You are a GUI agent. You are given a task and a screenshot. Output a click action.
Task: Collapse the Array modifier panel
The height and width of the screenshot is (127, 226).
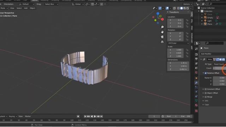pos(201,60)
